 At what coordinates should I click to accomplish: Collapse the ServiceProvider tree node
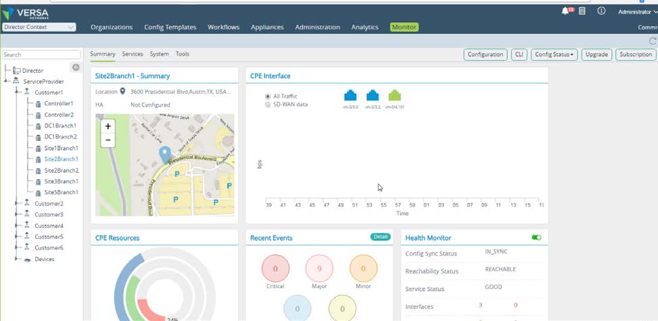pos(6,82)
